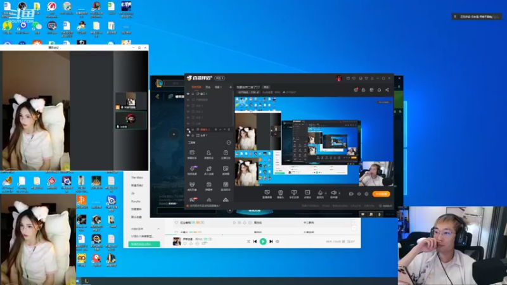
Task: Open the toolbox tool with person icon
Action: (209, 153)
